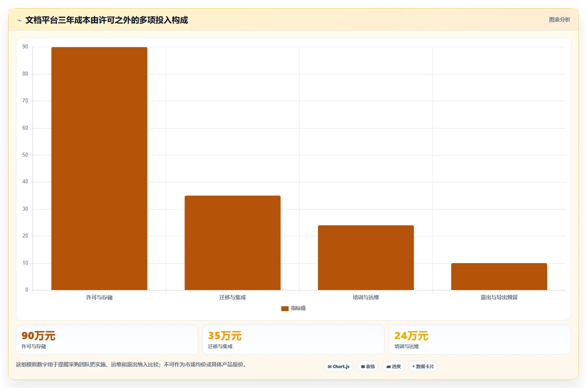
Task: Open the 35万元 迁移与集成 data card
Action: (x=293, y=340)
